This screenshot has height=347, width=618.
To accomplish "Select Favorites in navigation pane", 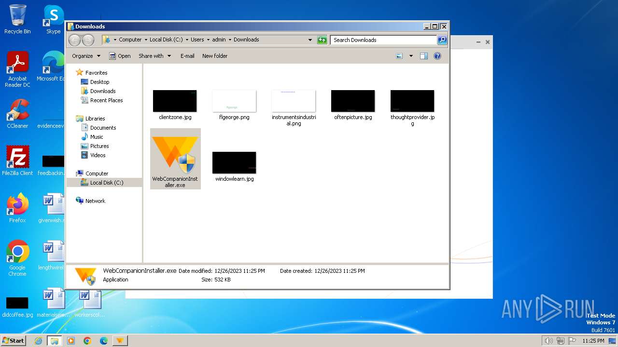I will pyautogui.click(x=92, y=73).
